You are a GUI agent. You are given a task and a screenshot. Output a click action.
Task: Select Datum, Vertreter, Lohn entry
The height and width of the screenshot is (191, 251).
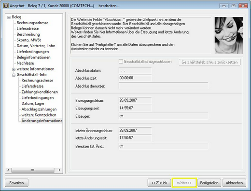[x=36, y=46]
